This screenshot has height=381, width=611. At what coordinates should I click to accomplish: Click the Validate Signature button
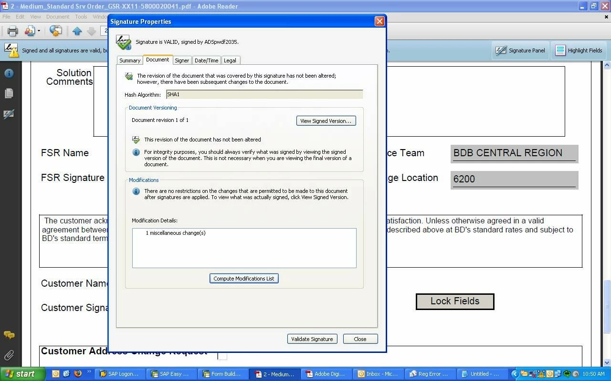(x=312, y=339)
